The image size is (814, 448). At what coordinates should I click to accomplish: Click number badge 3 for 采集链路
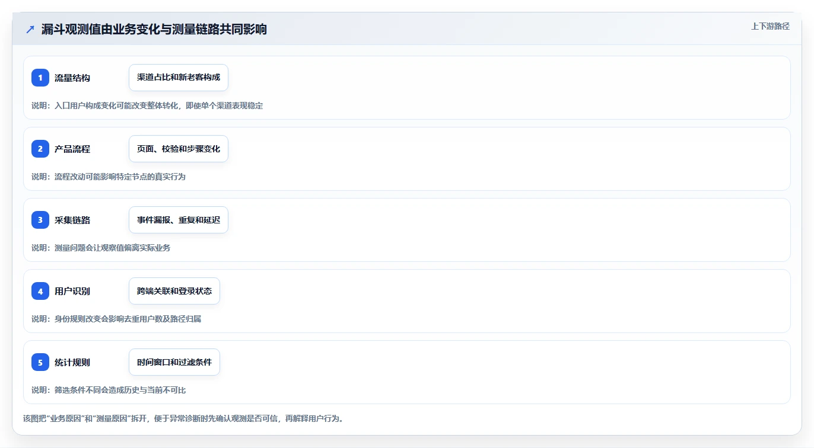coord(40,220)
